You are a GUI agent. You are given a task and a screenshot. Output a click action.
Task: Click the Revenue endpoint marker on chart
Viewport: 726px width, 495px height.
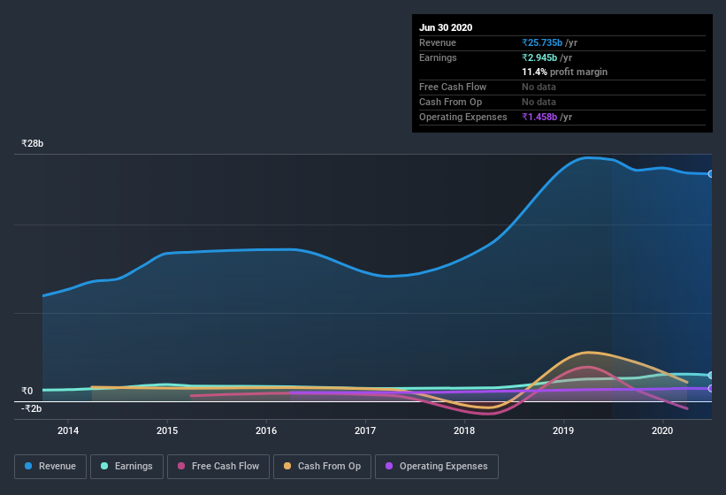pyautogui.click(x=711, y=174)
